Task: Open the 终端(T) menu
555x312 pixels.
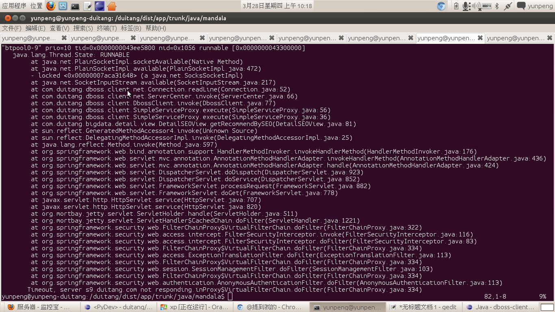Action: point(106,28)
